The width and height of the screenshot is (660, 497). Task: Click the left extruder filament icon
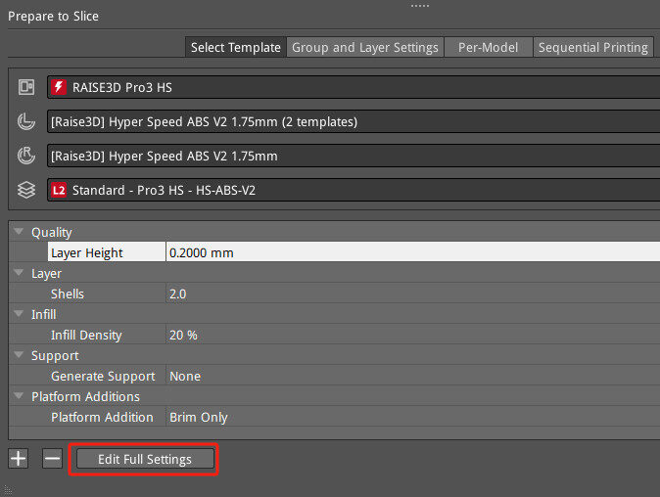(26, 121)
